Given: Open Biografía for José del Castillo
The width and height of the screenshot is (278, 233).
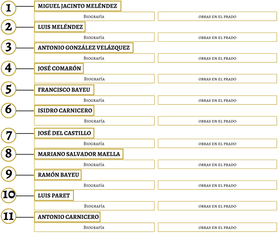Looking at the screenshot, I should 94,143.
